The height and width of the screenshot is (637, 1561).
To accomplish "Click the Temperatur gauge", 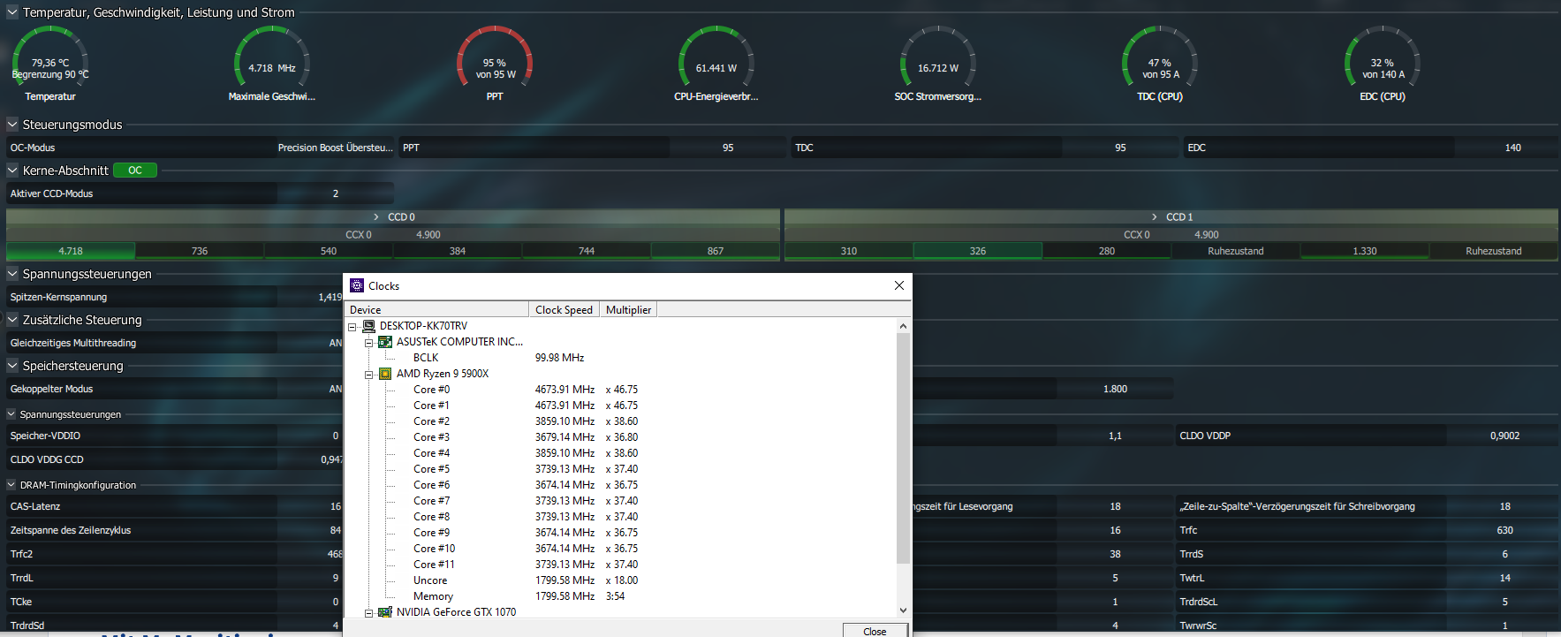I will (50, 64).
